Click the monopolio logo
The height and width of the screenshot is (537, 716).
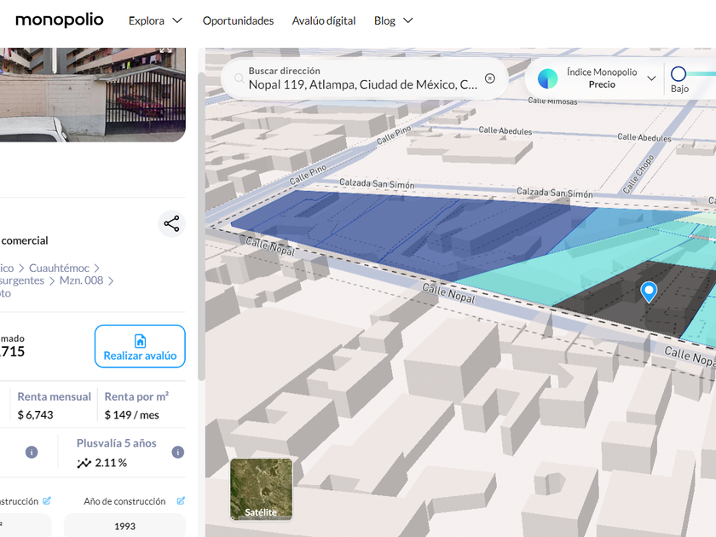[60, 20]
